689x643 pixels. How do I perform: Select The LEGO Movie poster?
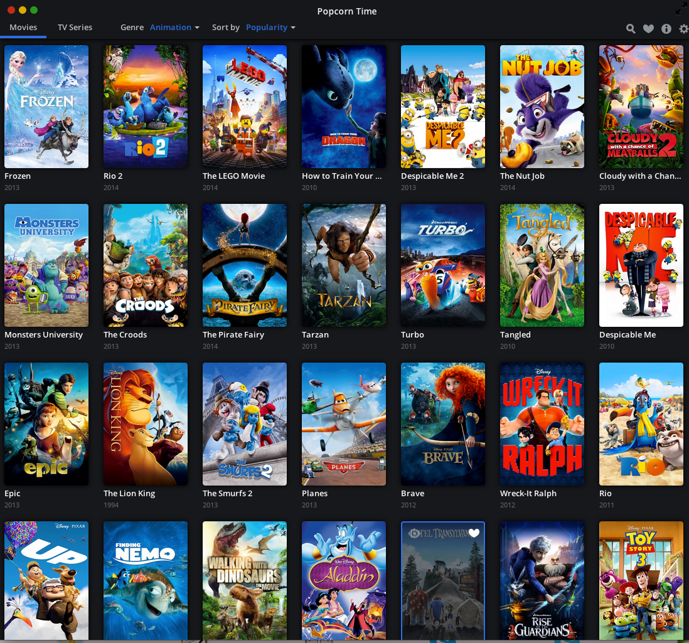pos(245,107)
